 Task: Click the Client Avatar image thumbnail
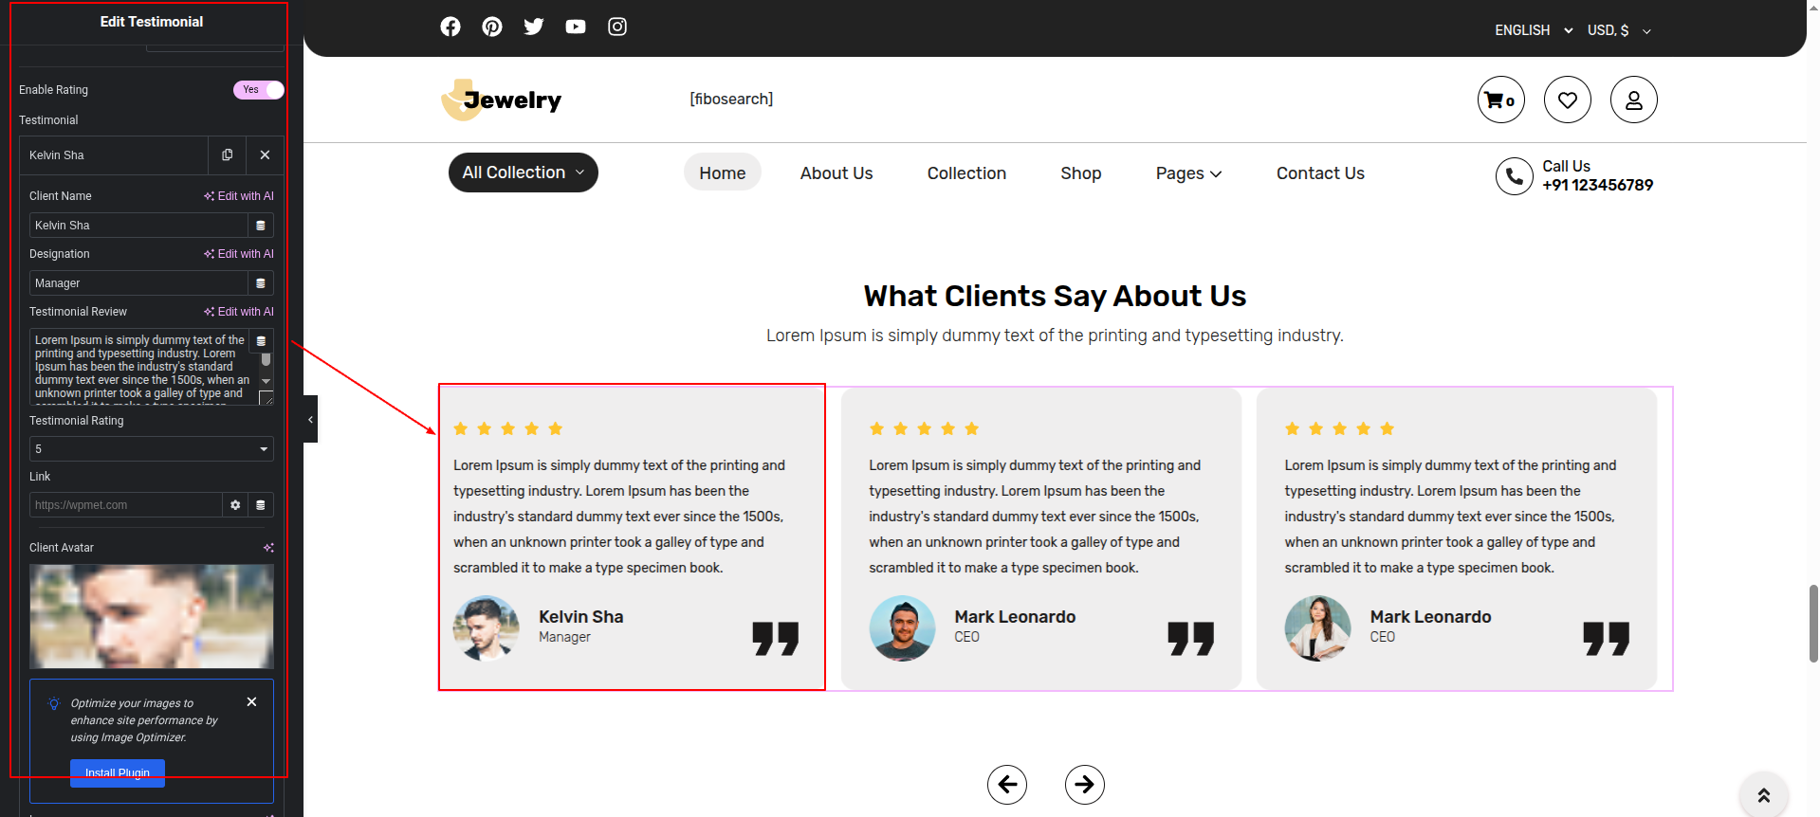click(152, 616)
